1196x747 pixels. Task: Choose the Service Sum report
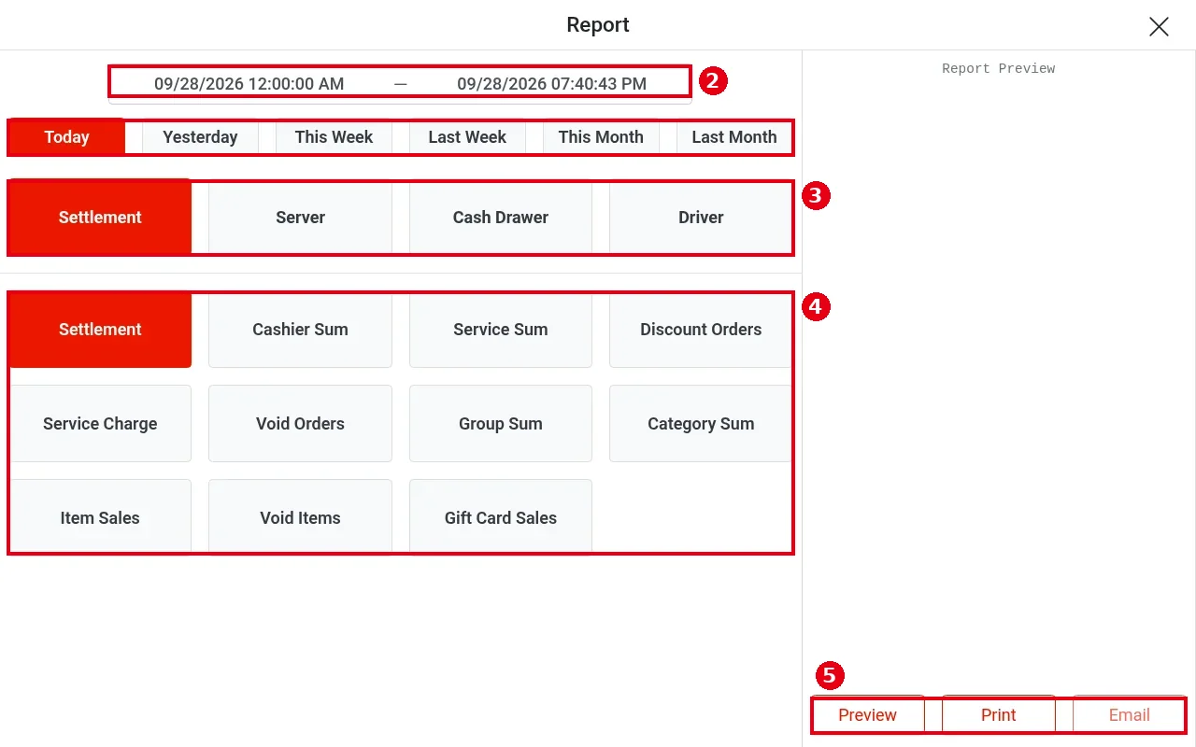coord(501,330)
